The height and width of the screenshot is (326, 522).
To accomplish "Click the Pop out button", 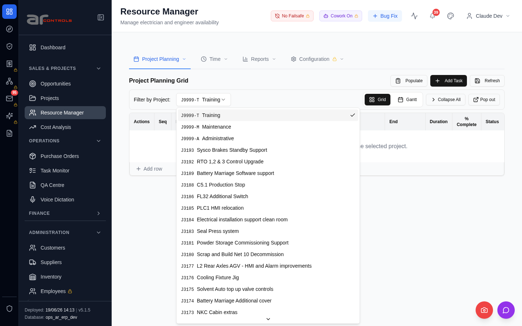I will (x=484, y=100).
